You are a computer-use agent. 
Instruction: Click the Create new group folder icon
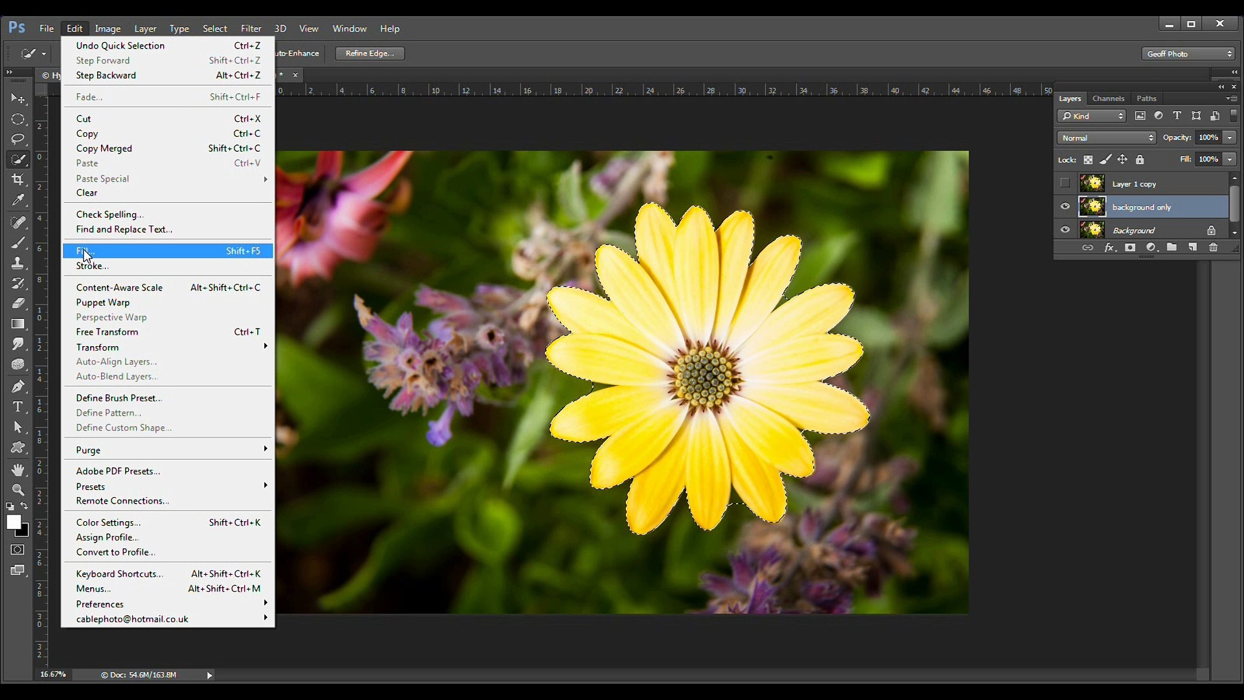[x=1171, y=248]
